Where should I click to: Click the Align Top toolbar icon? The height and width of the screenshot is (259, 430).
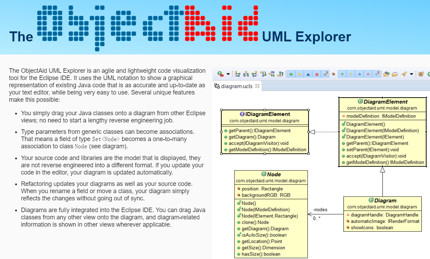(x=263, y=74)
